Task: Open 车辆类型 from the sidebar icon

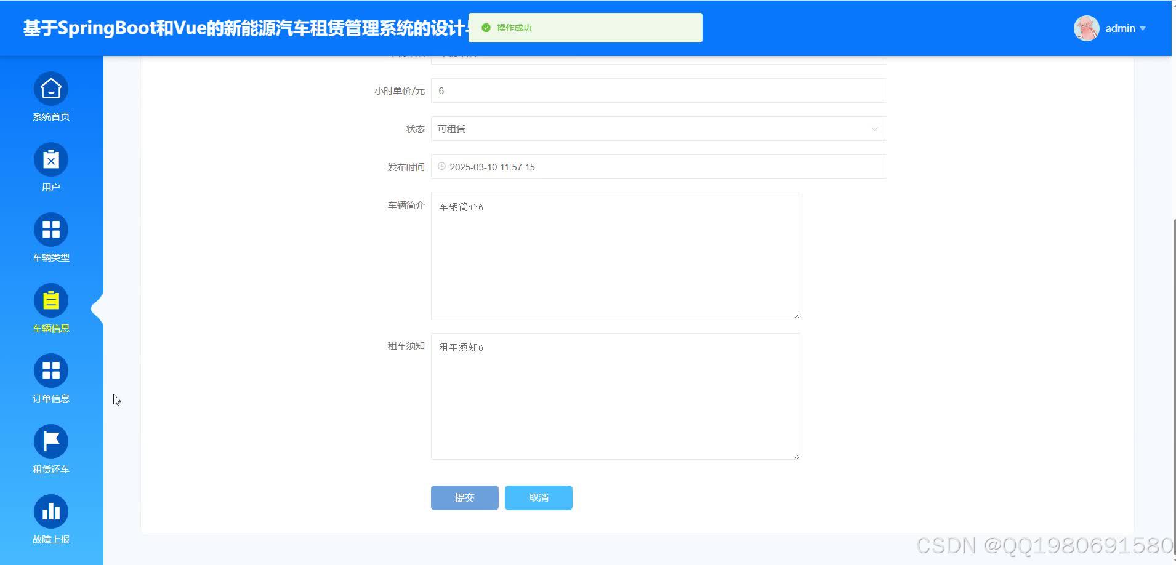Action: [51, 229]
